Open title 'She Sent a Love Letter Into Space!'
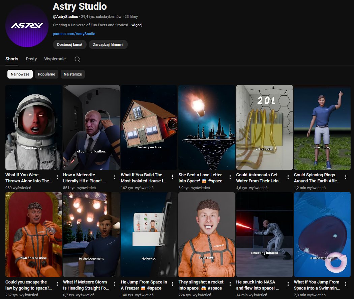Screen dimensions: 354x299 pyautogui.click(x=200, y=178)
